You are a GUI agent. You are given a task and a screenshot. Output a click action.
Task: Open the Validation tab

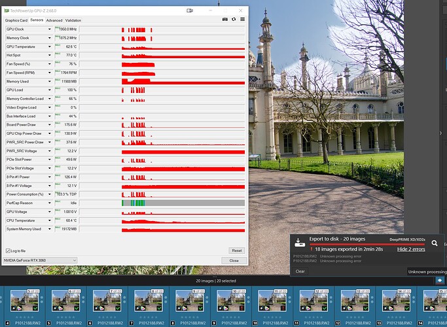click(x=73, y=20)
